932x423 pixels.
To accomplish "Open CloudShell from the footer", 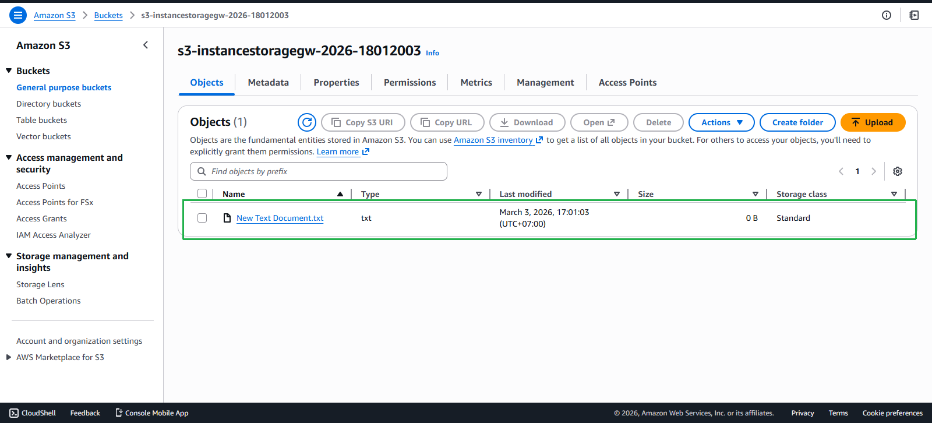I will (33, 413).
